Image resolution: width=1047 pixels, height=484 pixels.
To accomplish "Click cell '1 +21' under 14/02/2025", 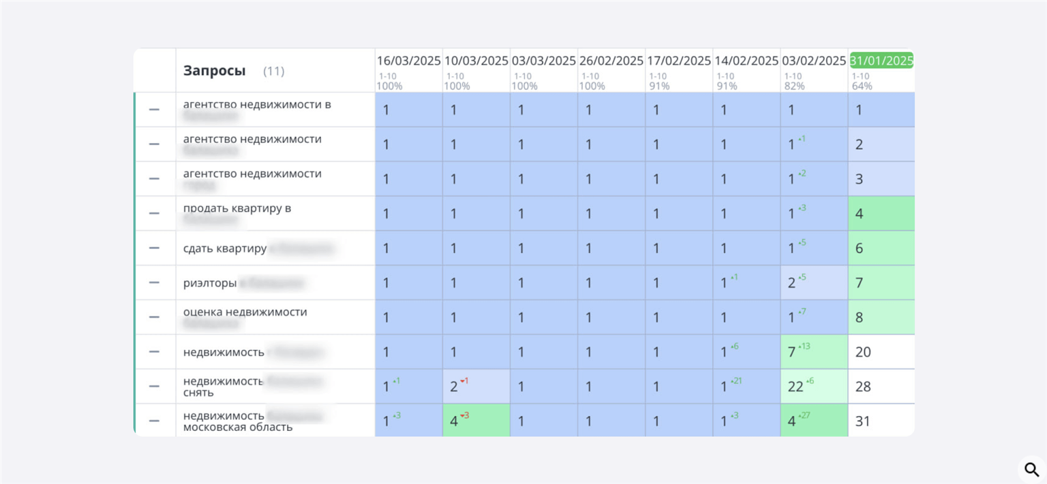I will click(746, 387).
